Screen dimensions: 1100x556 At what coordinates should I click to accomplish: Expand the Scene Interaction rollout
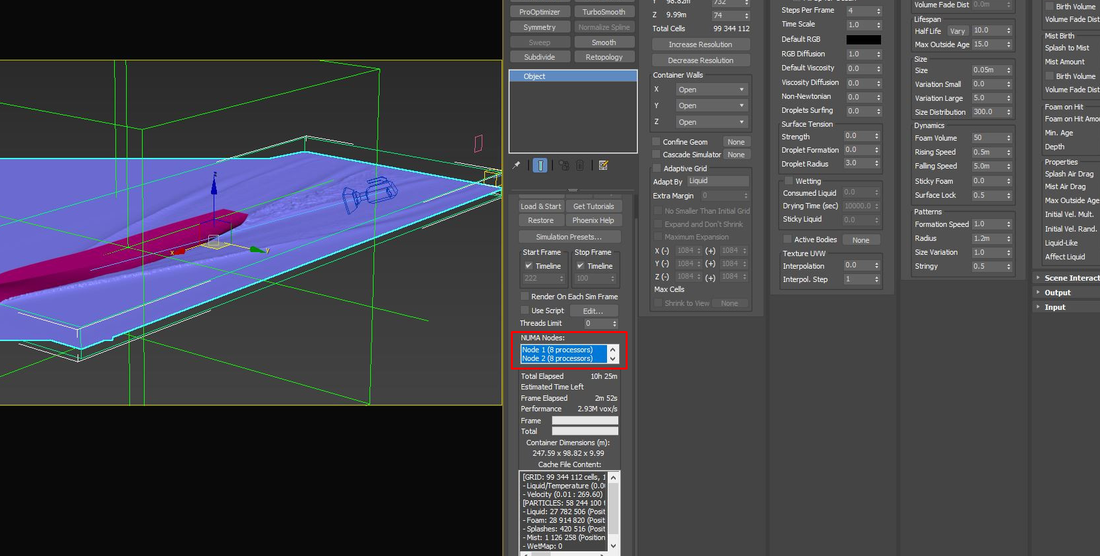pyautogui.click(x=1068, y=278)
